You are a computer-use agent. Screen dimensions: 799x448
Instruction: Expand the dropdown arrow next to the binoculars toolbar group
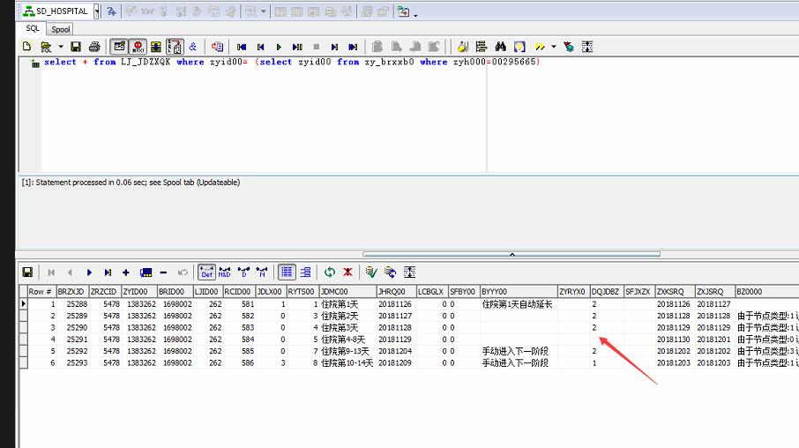click(554, 47)
